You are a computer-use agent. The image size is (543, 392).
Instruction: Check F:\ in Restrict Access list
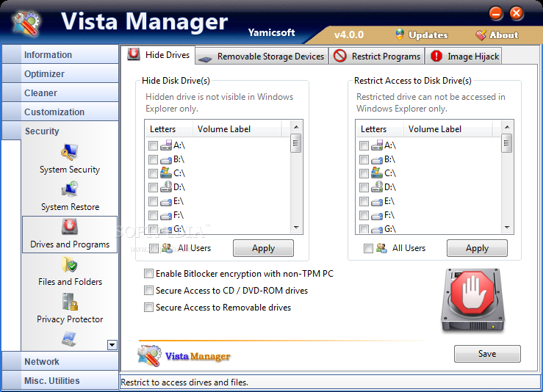click(364, 215)
